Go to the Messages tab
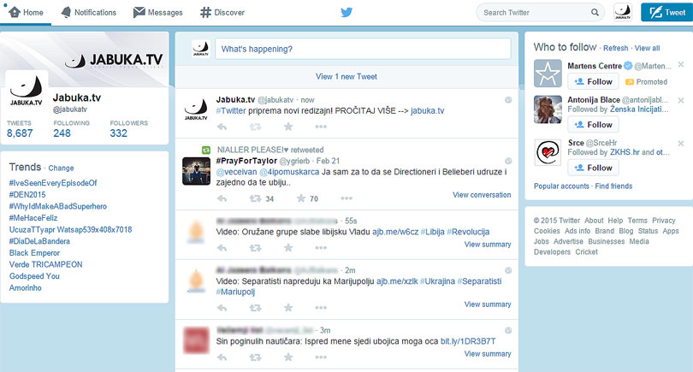The image size is (693, 372). point(158,13)
